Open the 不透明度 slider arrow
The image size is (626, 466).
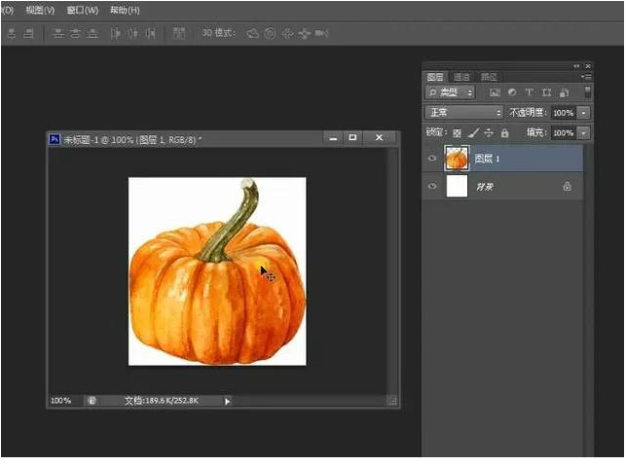(584, 113)
